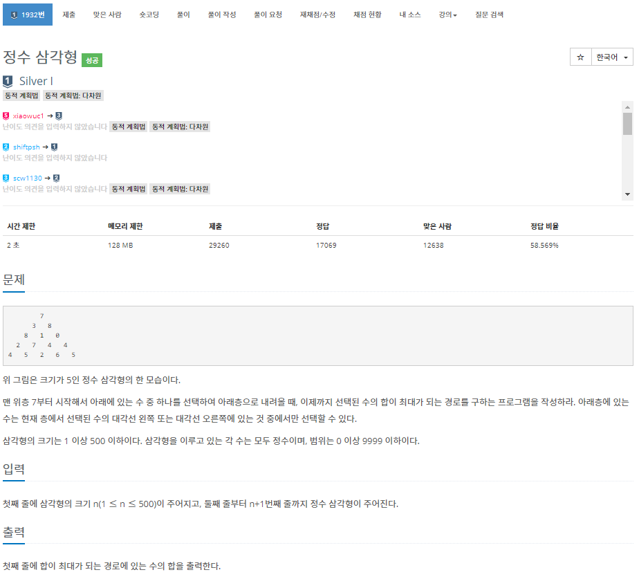Click the tier icon left of shiftpsh
The height and width of the screenshot is (579, 639).
6,147
